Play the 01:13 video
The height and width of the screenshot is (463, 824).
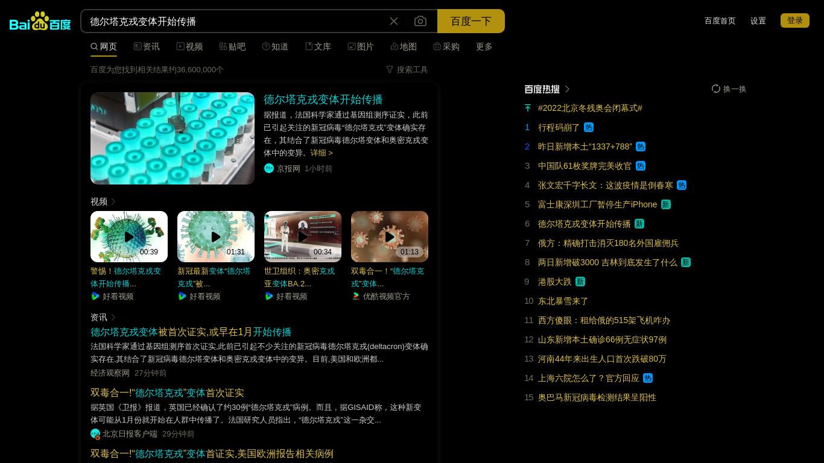point(390,236)
